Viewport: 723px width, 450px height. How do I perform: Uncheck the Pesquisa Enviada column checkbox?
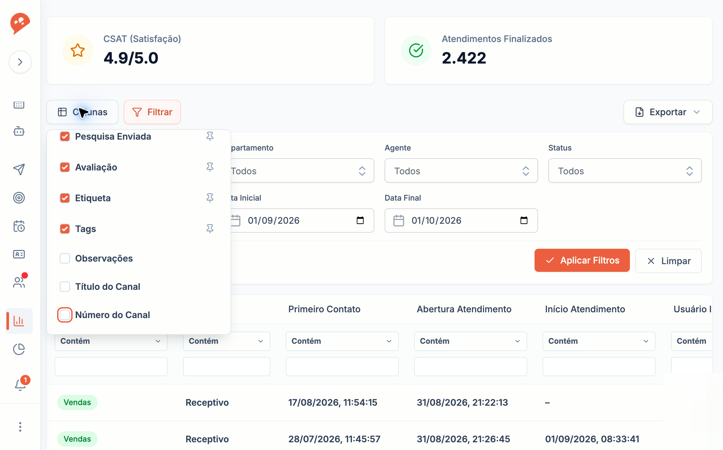[65, 136]
